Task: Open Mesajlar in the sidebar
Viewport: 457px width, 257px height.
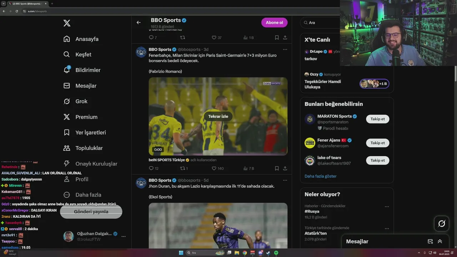Action: coord(80,86)
